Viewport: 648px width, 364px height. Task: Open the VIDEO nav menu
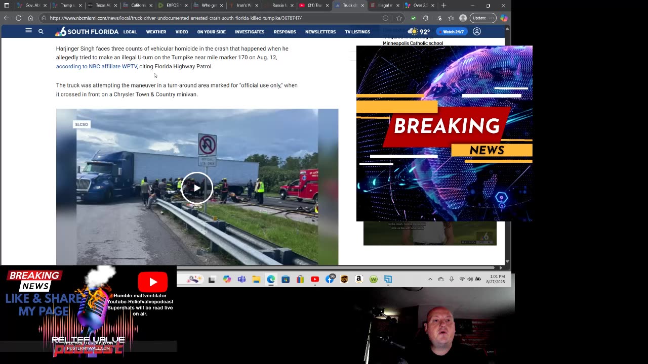coord(182,32)
